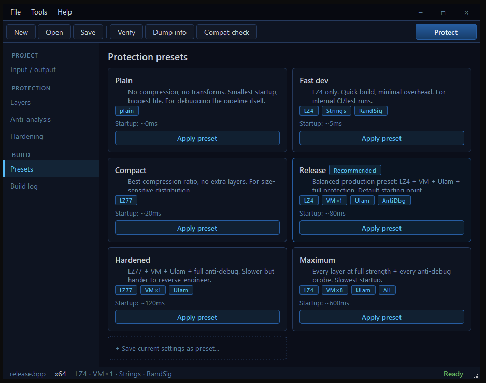Image resolution: width=486 pixels, height=383 pixels.
Task: Click Dump info in the toolbar
Action: click(x=169, y=32)
